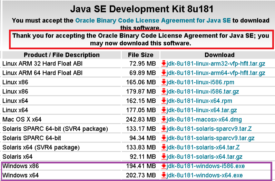Select 'Linux ARM 32 Hard Float ABI' text
The height and width of the screenshot is (181, 275).
(x=42, y=63)
